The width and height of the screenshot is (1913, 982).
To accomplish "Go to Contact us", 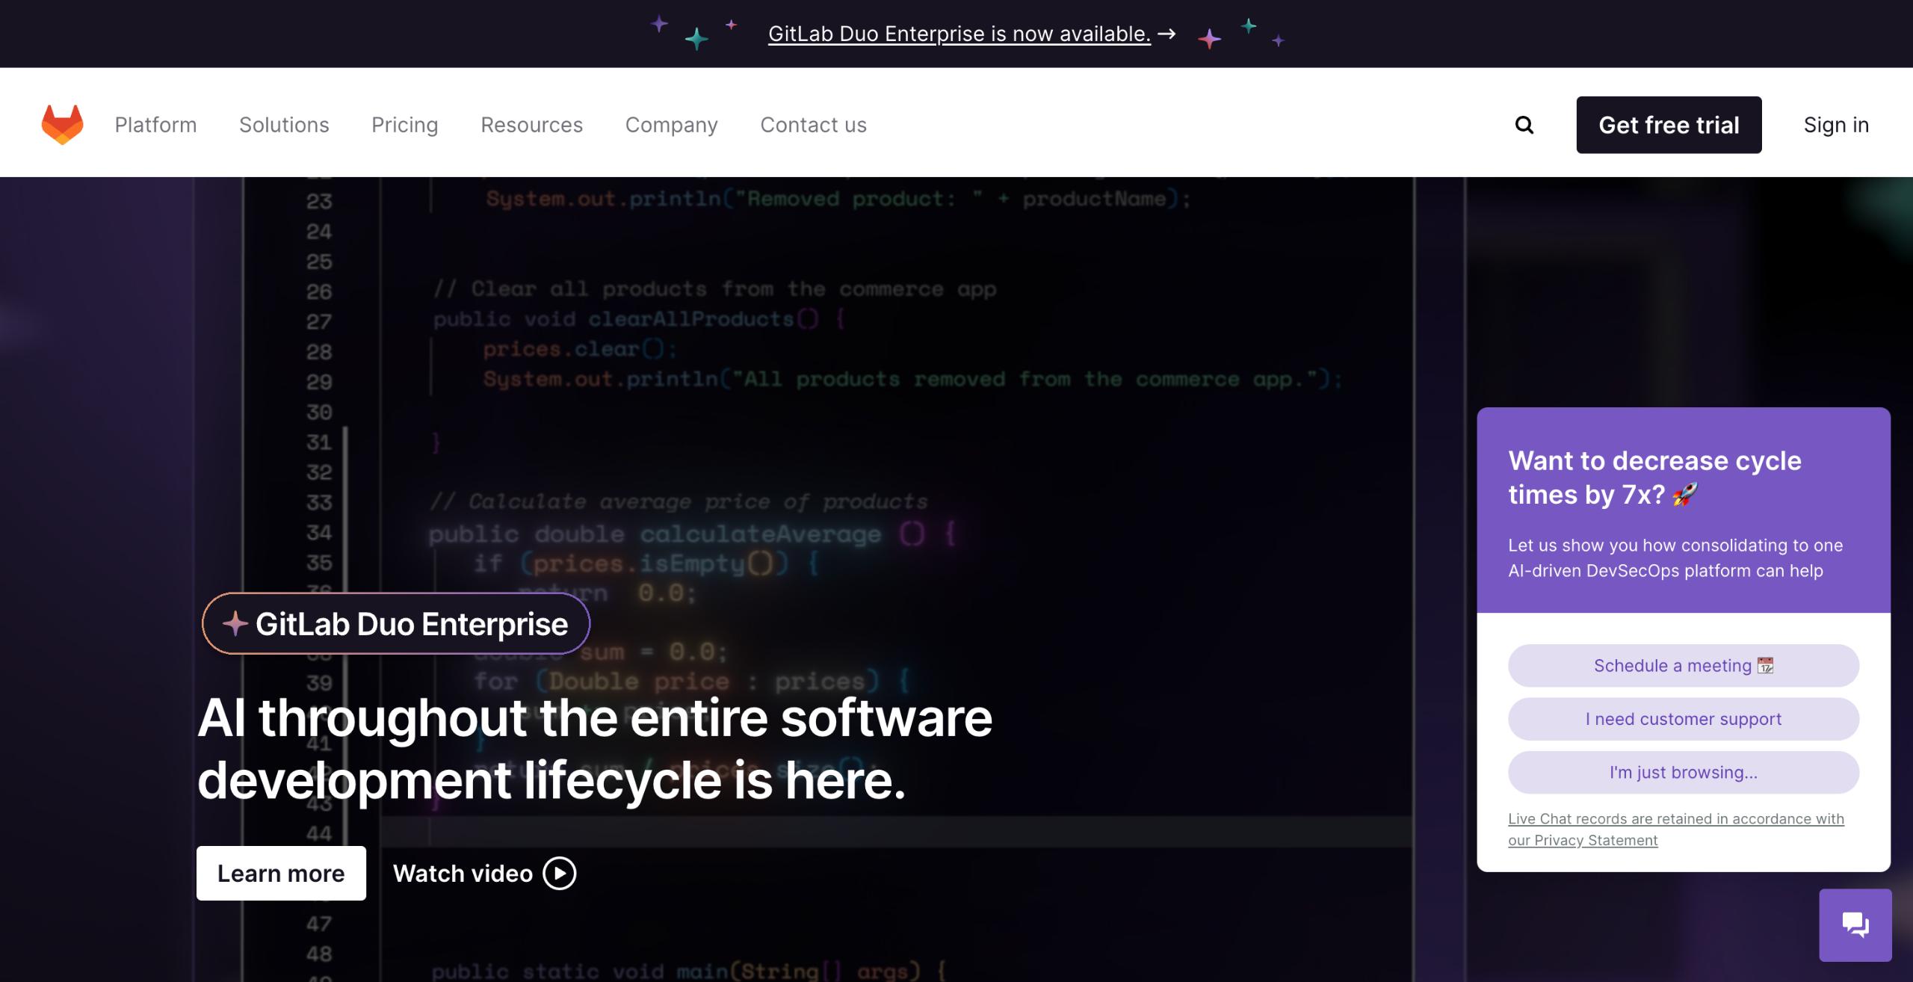I will point(813,125).
